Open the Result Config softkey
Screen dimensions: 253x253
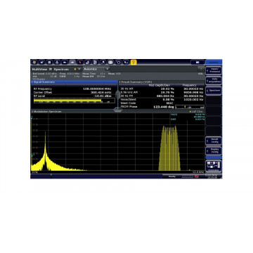(214, 141)
